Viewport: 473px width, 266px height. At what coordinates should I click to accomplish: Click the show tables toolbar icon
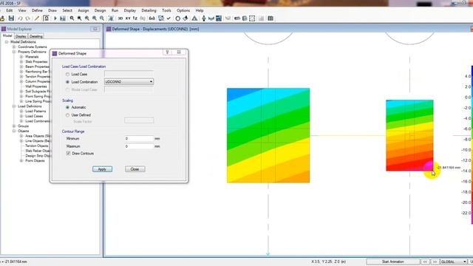click(270, 18)
